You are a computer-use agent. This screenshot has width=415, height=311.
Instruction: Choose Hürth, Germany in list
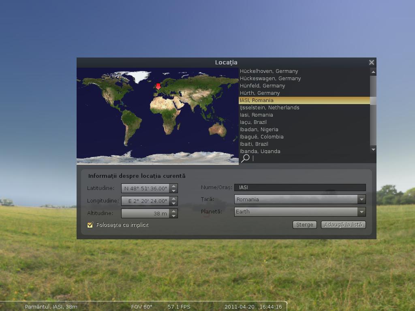click(260, 93)
